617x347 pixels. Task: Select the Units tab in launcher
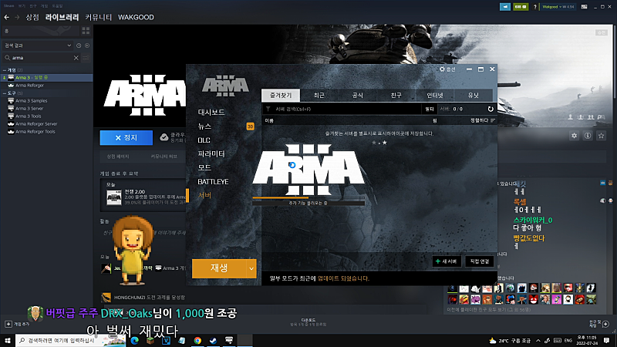coord(473,95)
